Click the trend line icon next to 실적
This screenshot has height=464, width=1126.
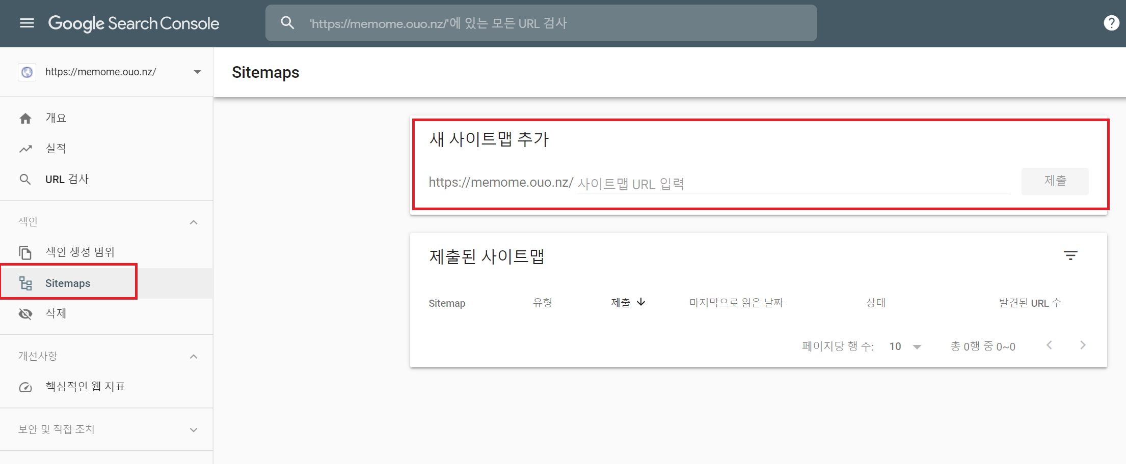pyautogui.click(x=25, y=149)
